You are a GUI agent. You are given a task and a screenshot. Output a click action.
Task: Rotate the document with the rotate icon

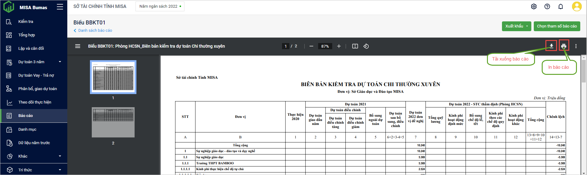tap(366, 46)
